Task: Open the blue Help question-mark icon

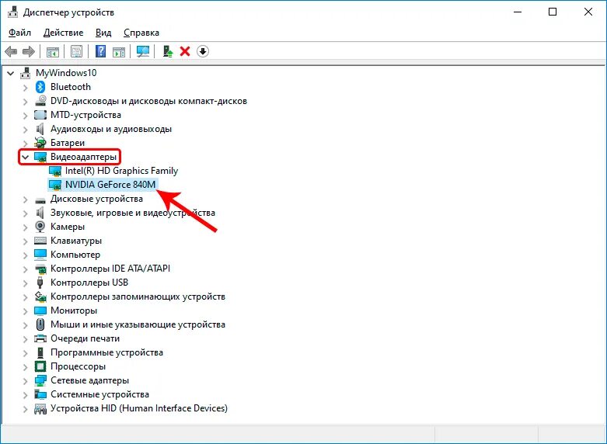Action: click(101, 51)
